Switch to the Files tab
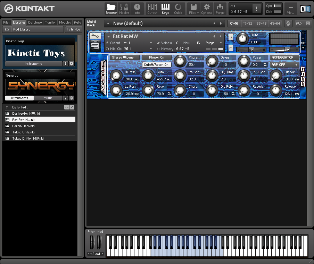Screen dimensions: 314x264 click(6, 23)
